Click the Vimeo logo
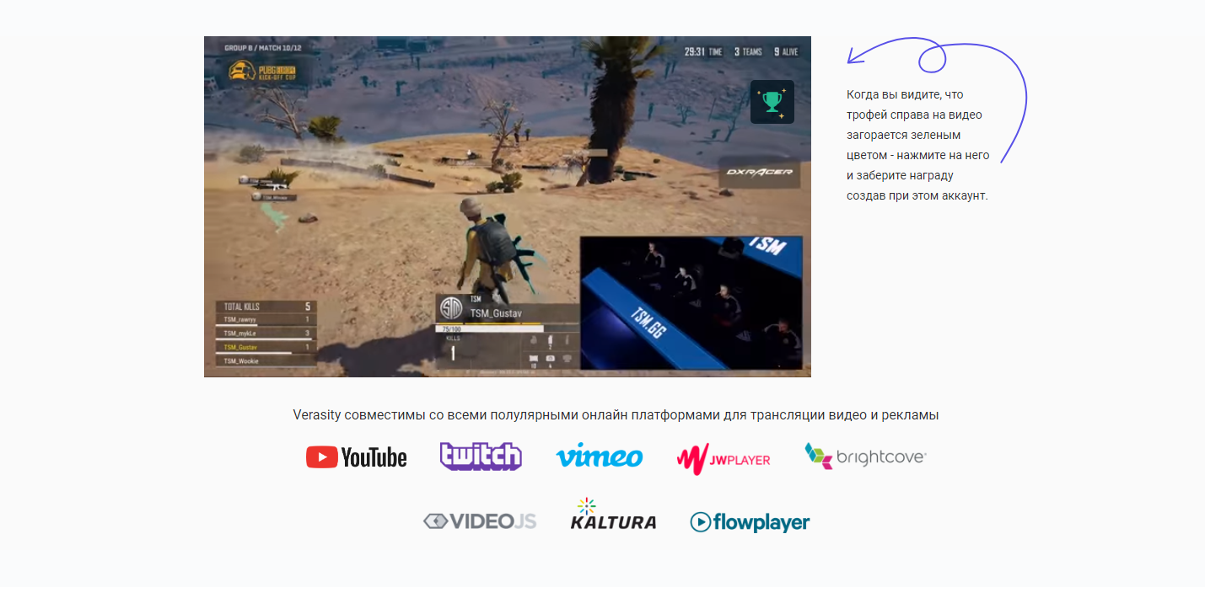This screenshot has width=1205, height=598. tap(600, 456)
